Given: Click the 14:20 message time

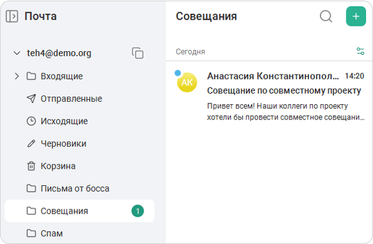Looking at the screenshot, I should pyautogui.click(x=355, y=76).
